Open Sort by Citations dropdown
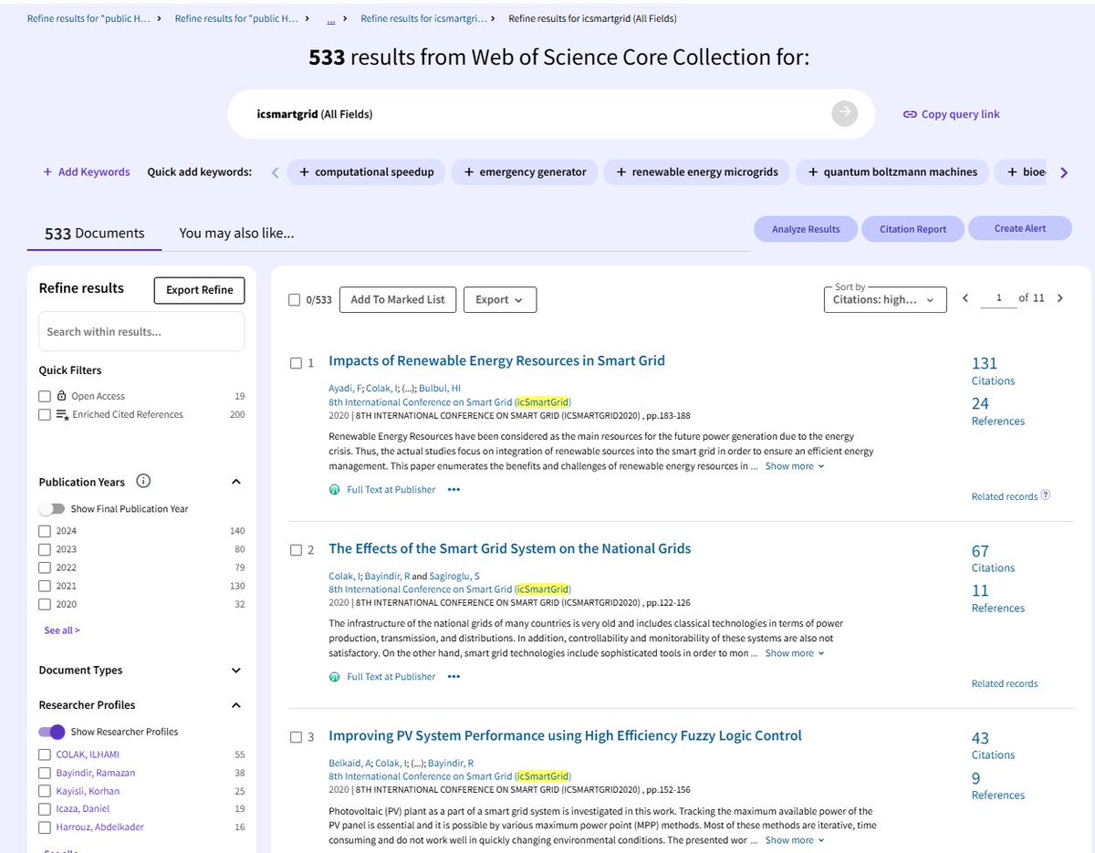Image resolution: width=1095 pixels, height=853 pixels. pos(884,299)
